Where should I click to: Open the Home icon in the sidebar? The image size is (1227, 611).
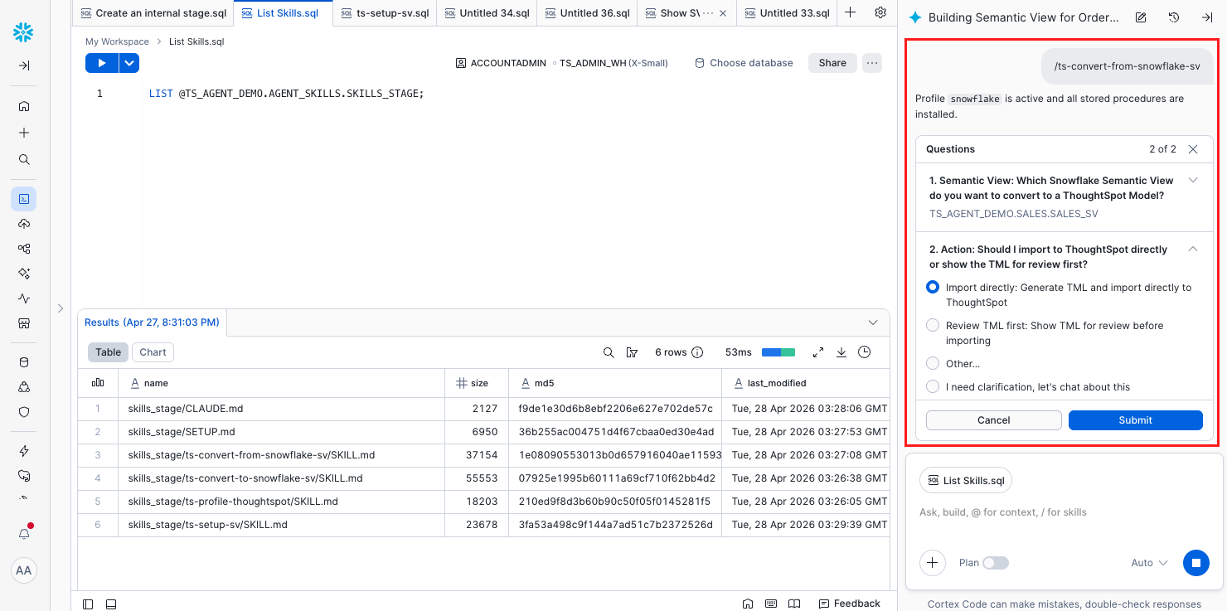24,106
